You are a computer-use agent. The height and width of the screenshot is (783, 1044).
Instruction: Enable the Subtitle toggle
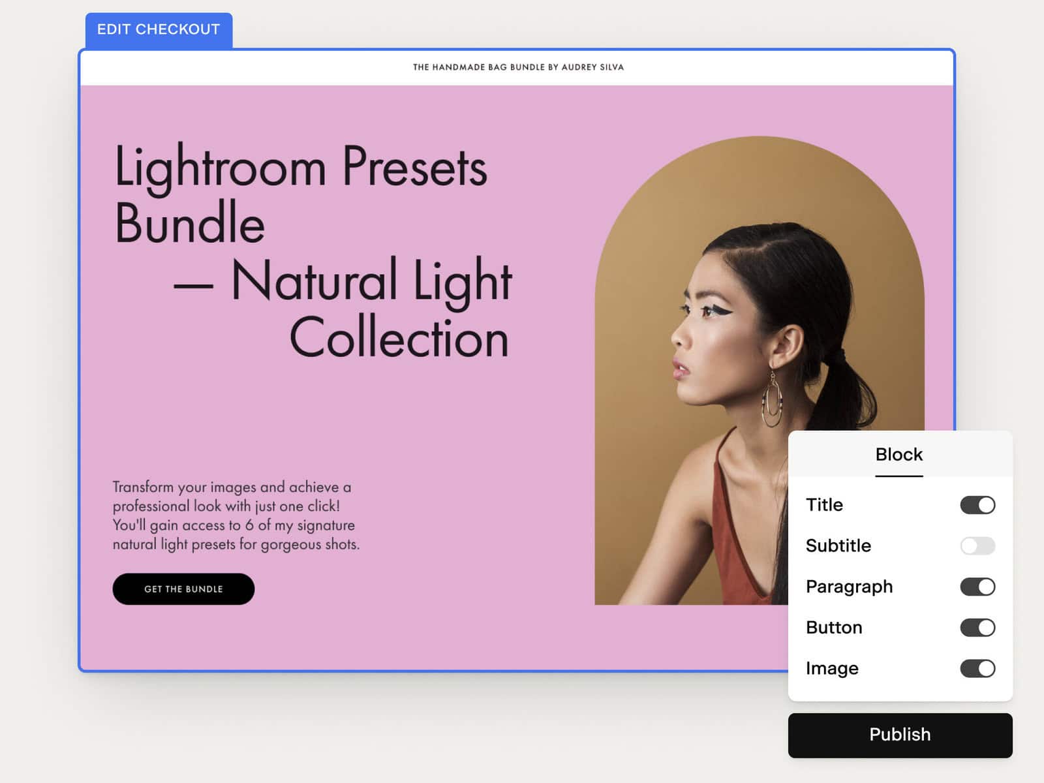tap(977, 545)
